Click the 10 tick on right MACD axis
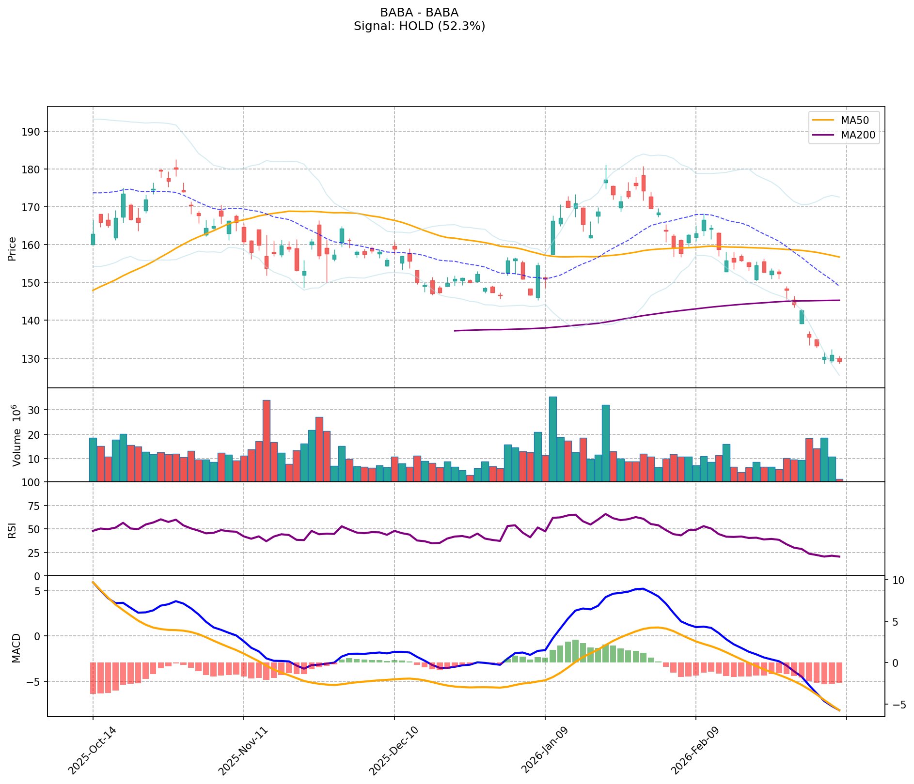Viewport: 914px width, 784px height. pyautogui.click(x=896, y=580)
